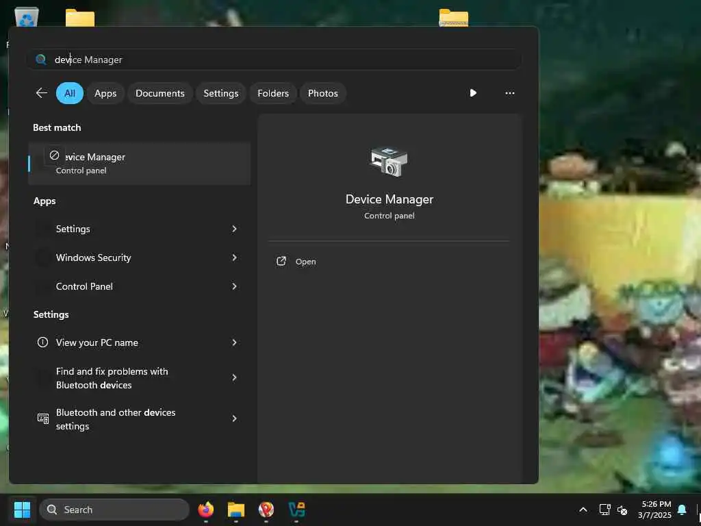Click the Device Manager large preview icon

click(x=389, y=162)
